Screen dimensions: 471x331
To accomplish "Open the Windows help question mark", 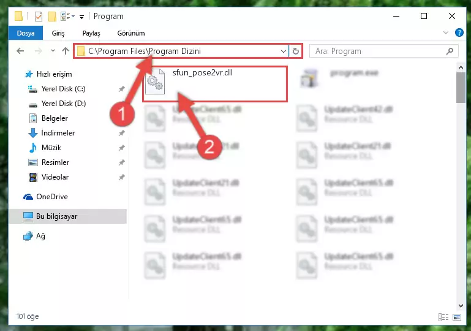I will pos(459,32).
